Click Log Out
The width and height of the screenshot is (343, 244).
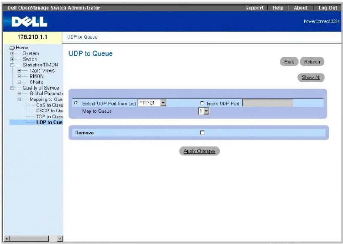coord(328,8)
